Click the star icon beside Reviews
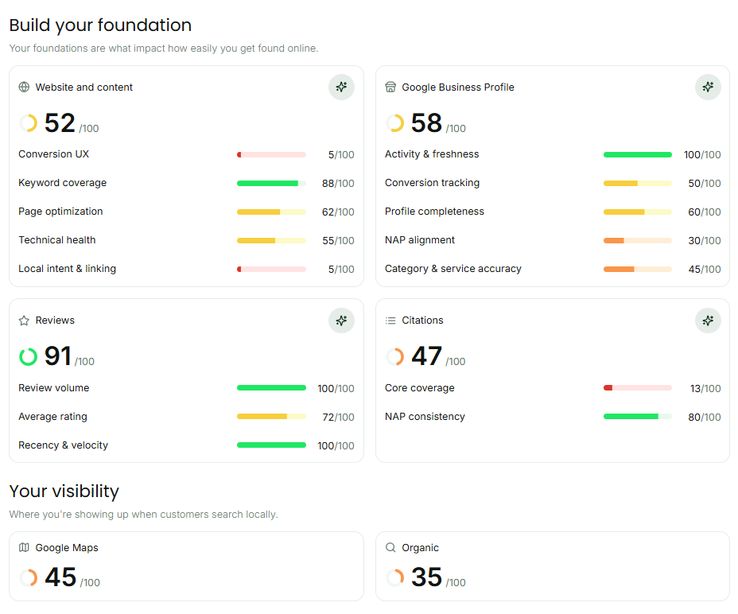Image resolution: width=738 pixels, height=614 pixels. pos(24,321)
